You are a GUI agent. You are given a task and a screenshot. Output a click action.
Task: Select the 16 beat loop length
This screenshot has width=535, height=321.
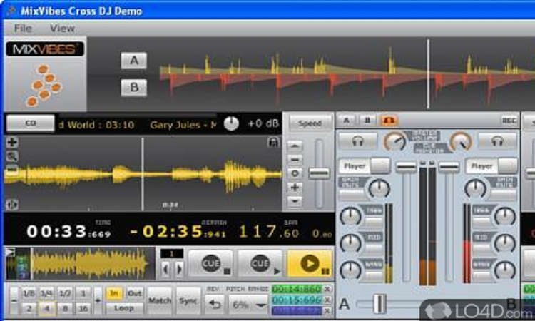click(x=83, y=308)
